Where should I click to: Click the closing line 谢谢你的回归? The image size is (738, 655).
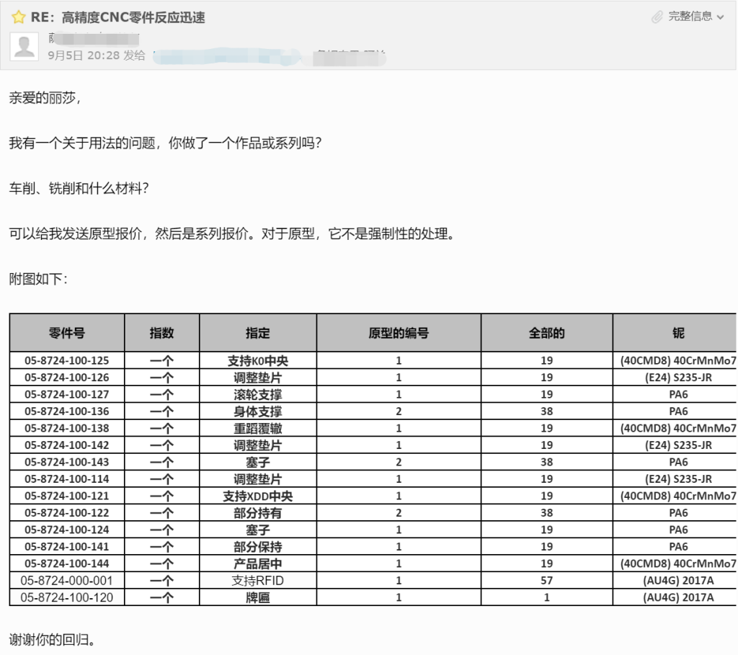click(52, 639)
